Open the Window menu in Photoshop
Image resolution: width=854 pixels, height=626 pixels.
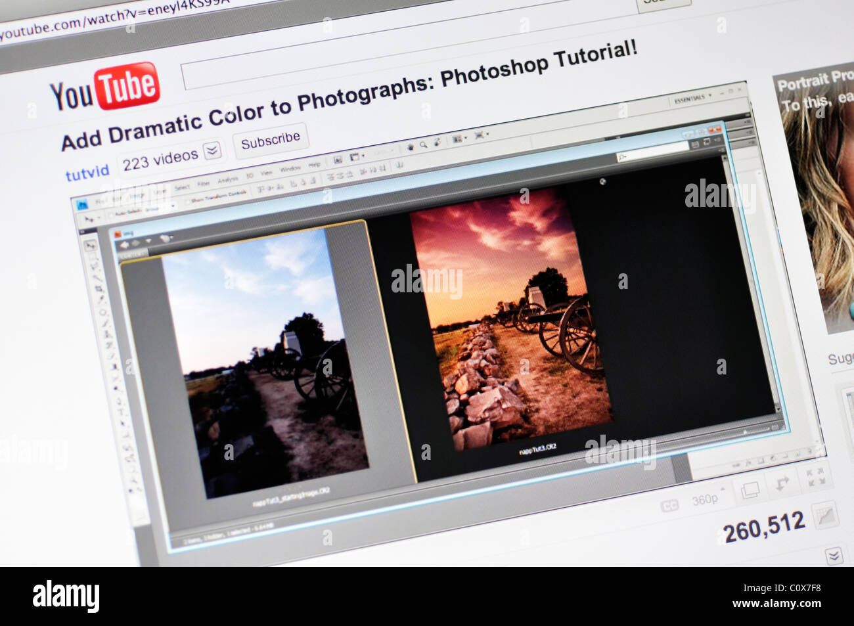pyautogui.click(x=290, y=169)
